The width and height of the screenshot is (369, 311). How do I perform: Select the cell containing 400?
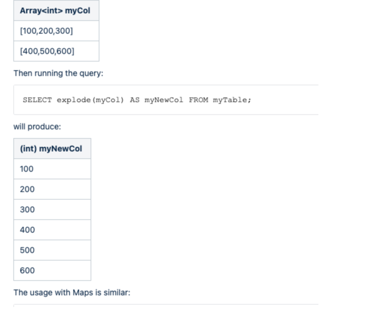coord(52,229)
